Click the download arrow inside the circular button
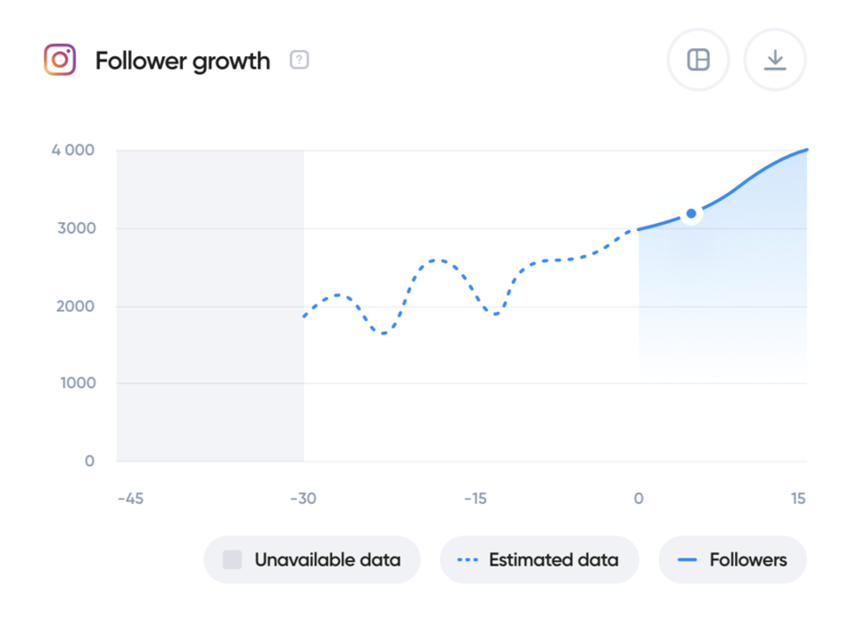This screenshot has width=851, height=628. coord(774,59)
